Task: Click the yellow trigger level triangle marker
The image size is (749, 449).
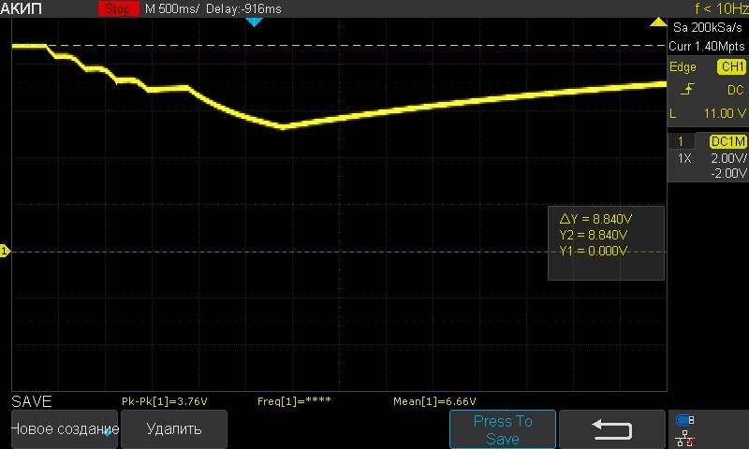Action: [x=658, y=22]
